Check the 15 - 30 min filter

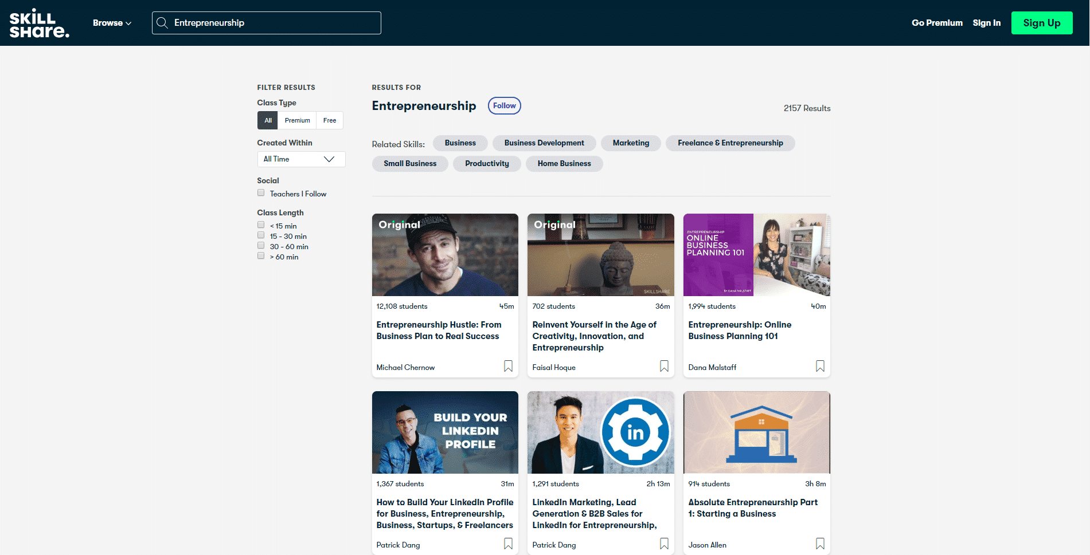tap(261, 235)
